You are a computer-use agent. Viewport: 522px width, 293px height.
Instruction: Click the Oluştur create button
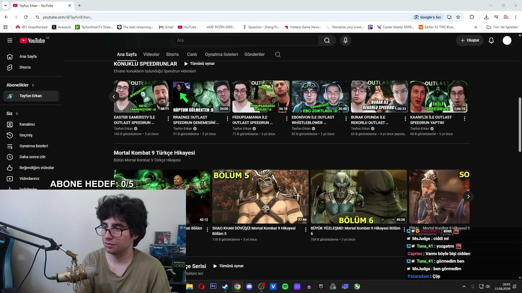point(470,40)
